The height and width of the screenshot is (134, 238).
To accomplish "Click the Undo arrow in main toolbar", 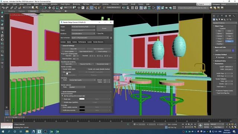I will click(3, 7).
